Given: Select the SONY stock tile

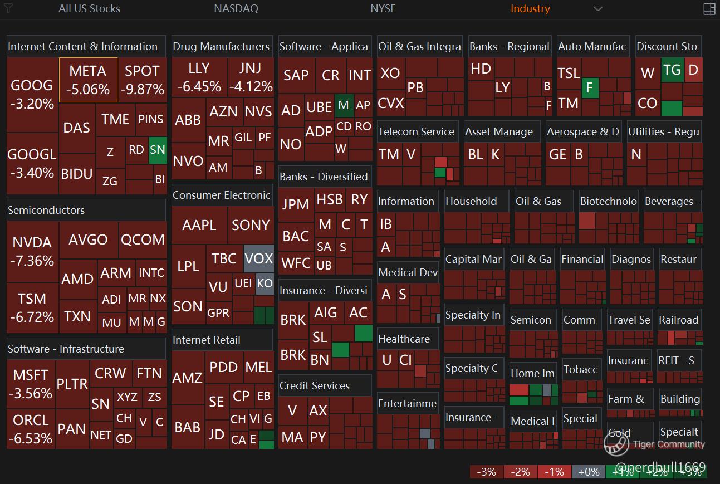Looking at the screenshot, I should point(251,225).
